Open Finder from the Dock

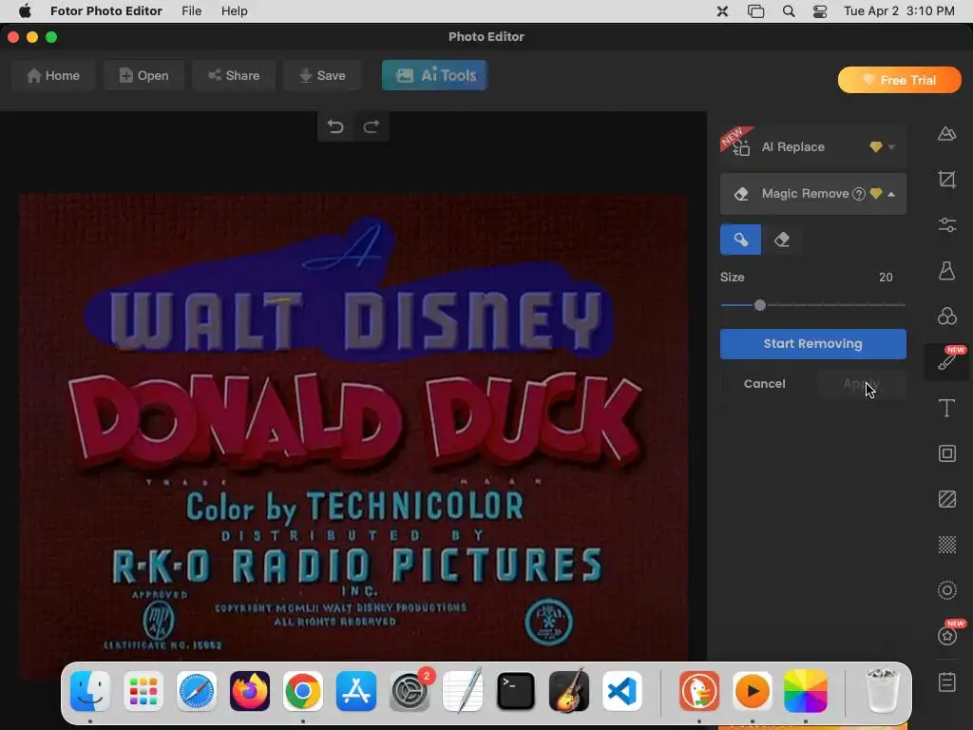90,691
